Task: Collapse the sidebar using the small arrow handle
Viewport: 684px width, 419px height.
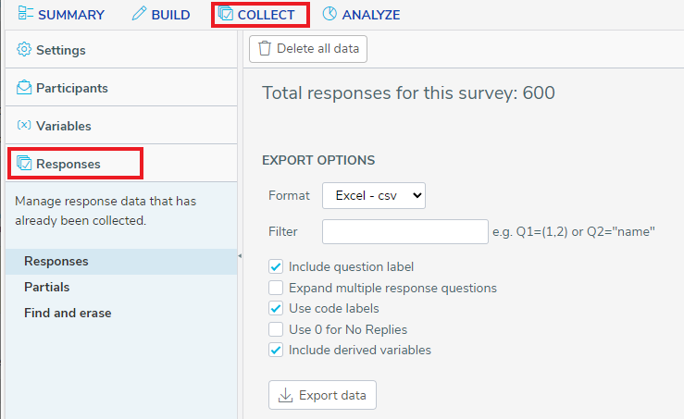Action: point(240,256)
